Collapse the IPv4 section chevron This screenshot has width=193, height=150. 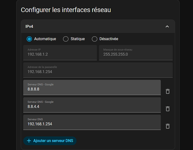pyautogui.click(x=167, y=26)
